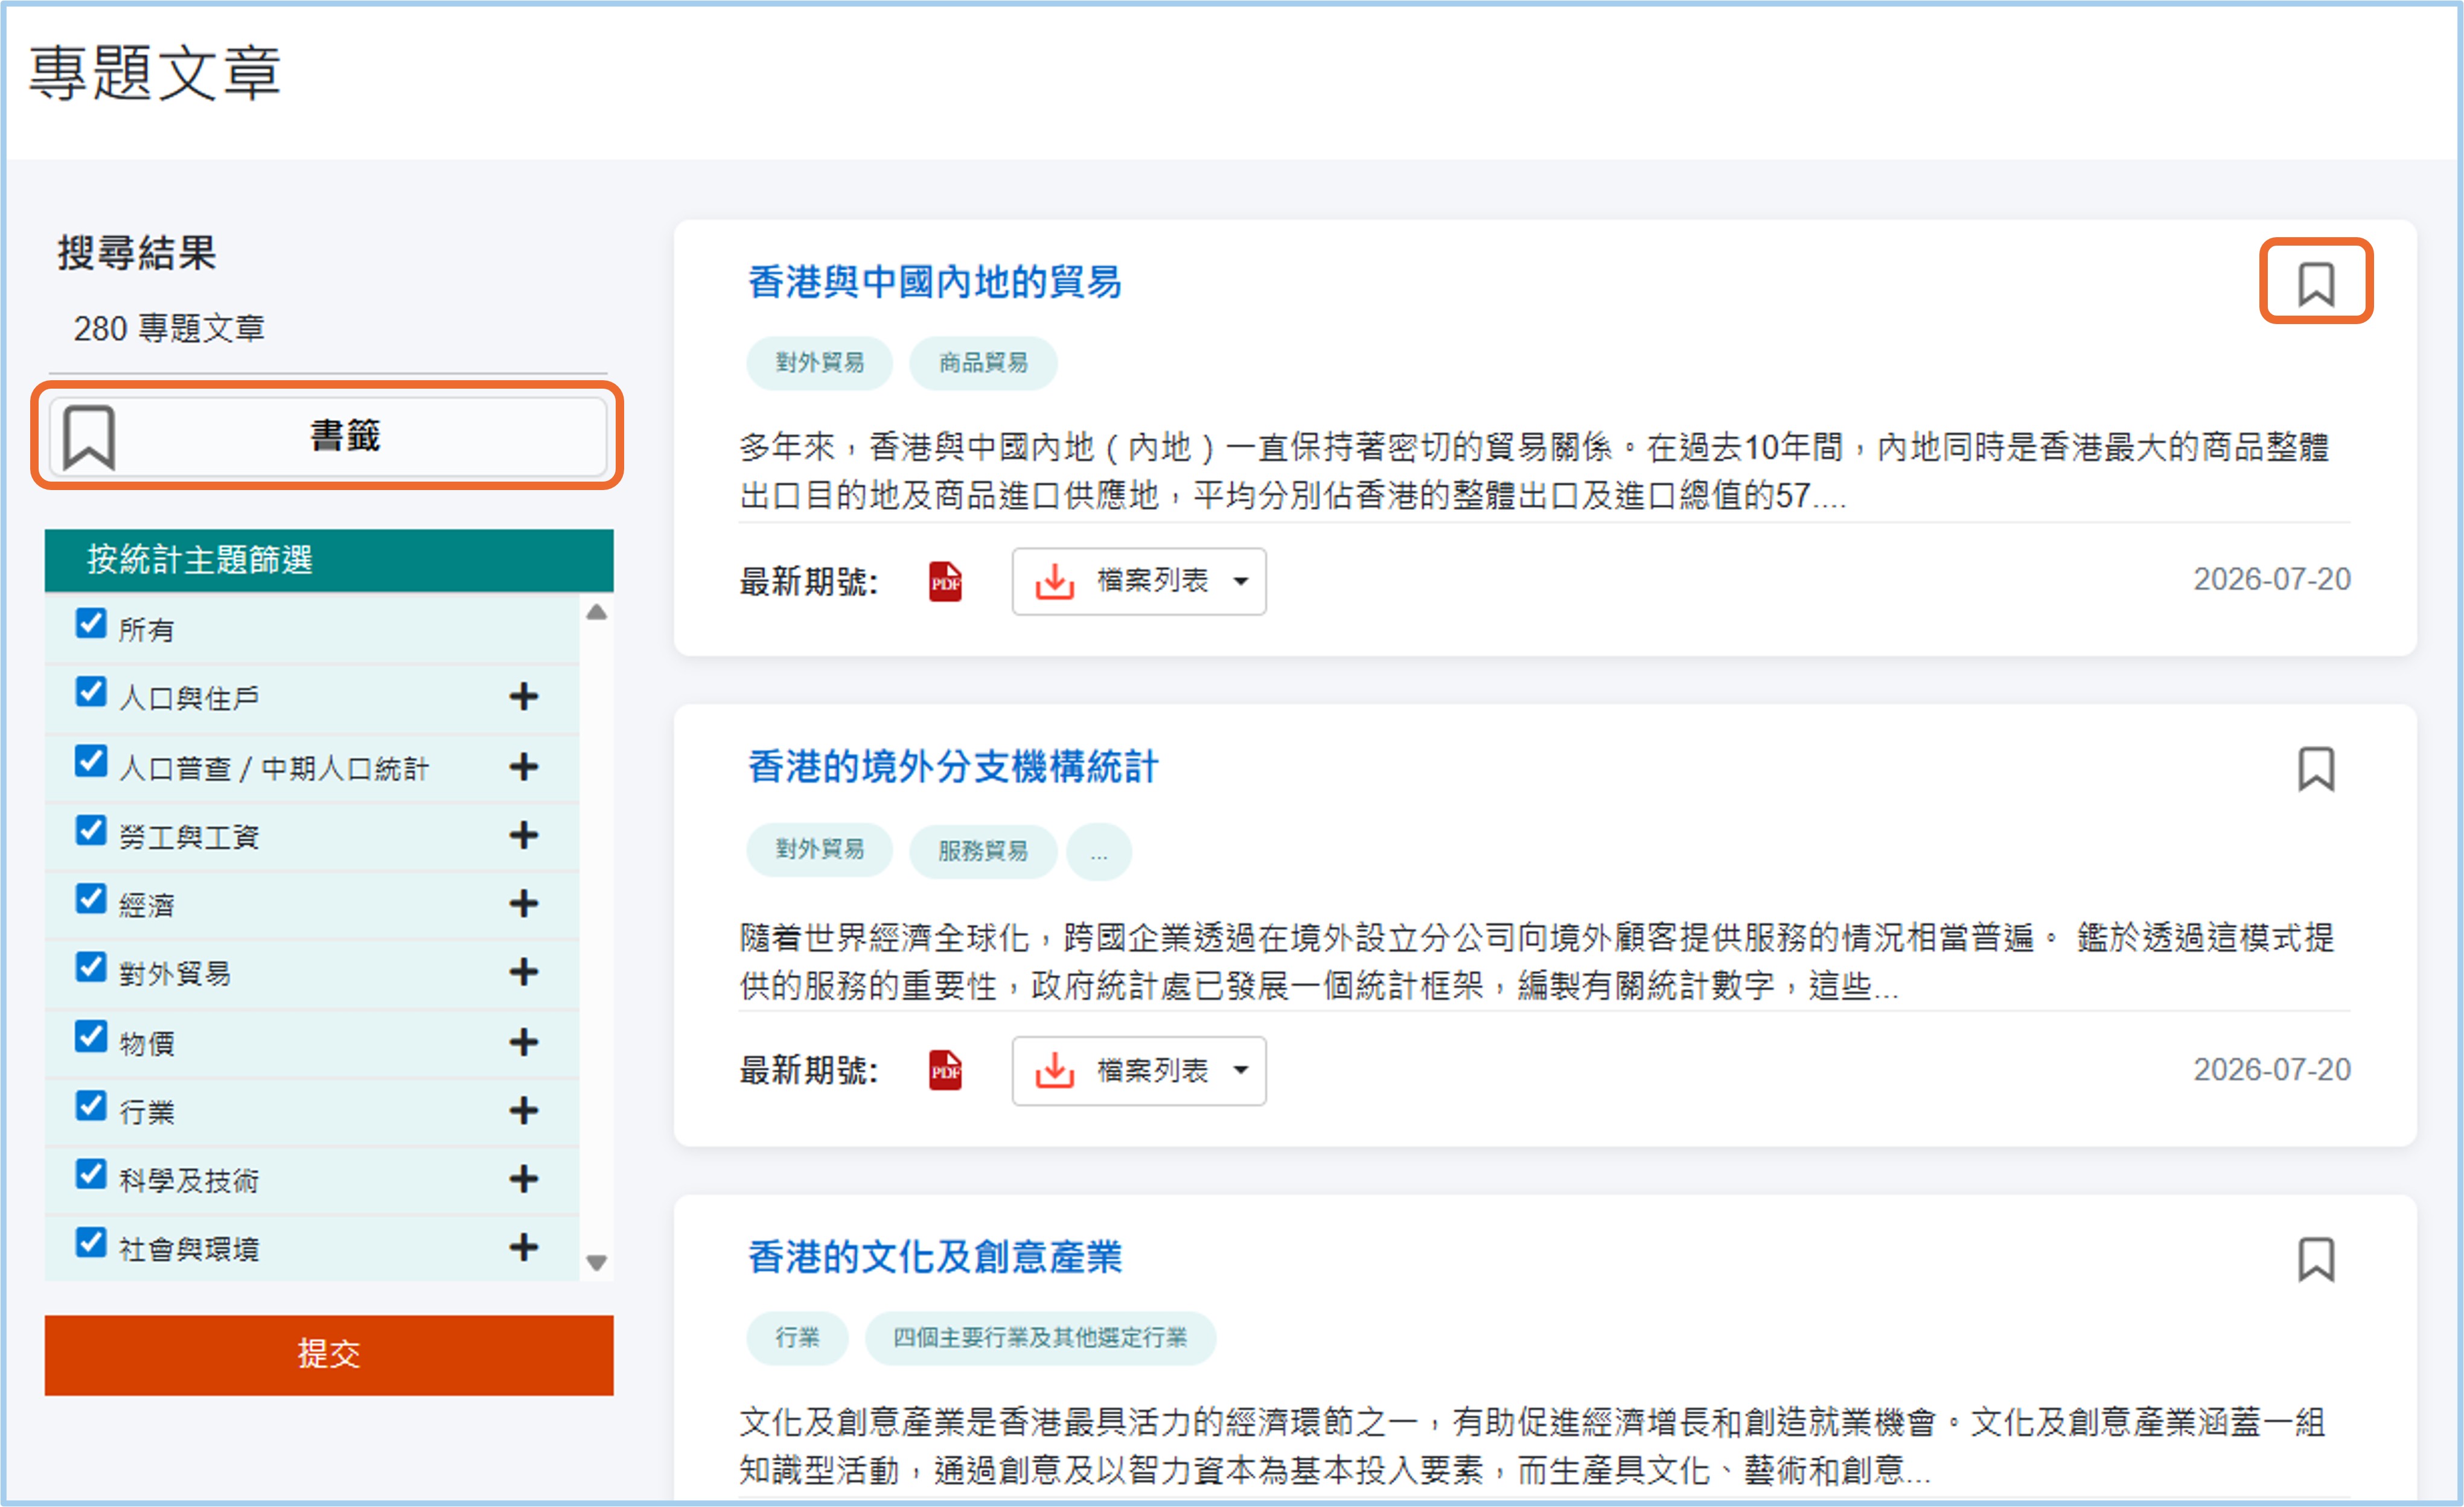
Task: Click the filter list scroll-down arrow
Action: tap(596, 1262)
